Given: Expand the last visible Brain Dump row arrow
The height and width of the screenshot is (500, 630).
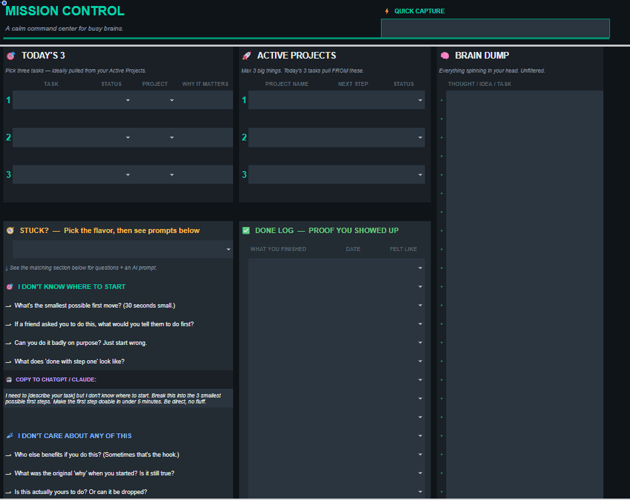Looking at the screenshot, I should pos(442,491).
